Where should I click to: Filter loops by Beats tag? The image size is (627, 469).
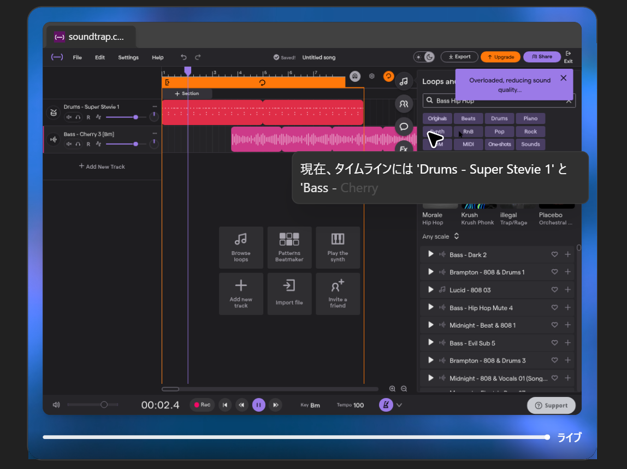468,118
